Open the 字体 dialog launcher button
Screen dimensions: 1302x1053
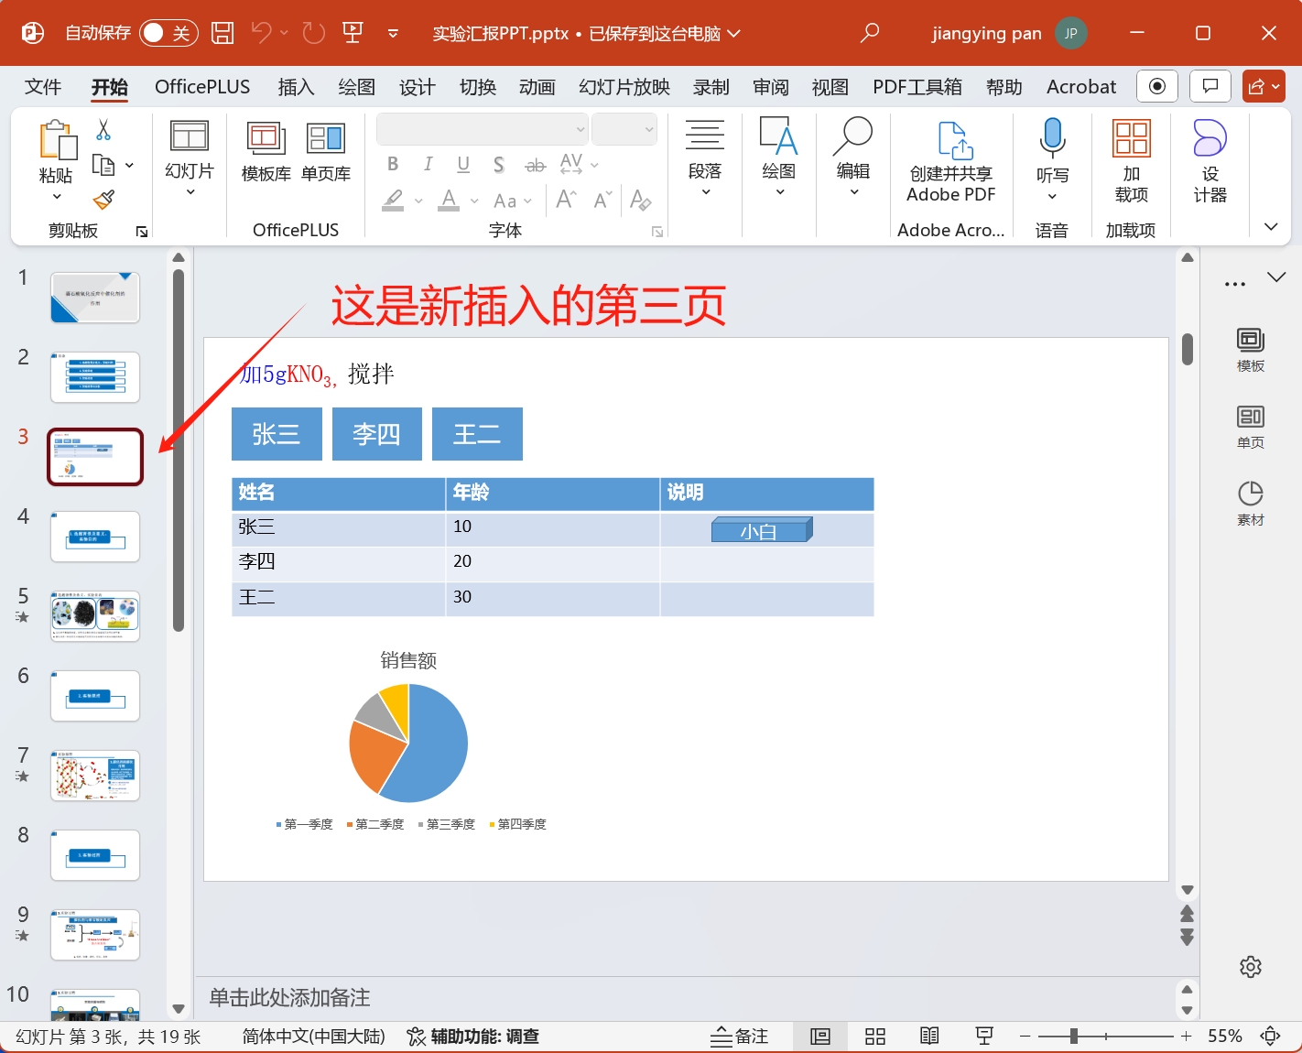[x=656, y=232]
